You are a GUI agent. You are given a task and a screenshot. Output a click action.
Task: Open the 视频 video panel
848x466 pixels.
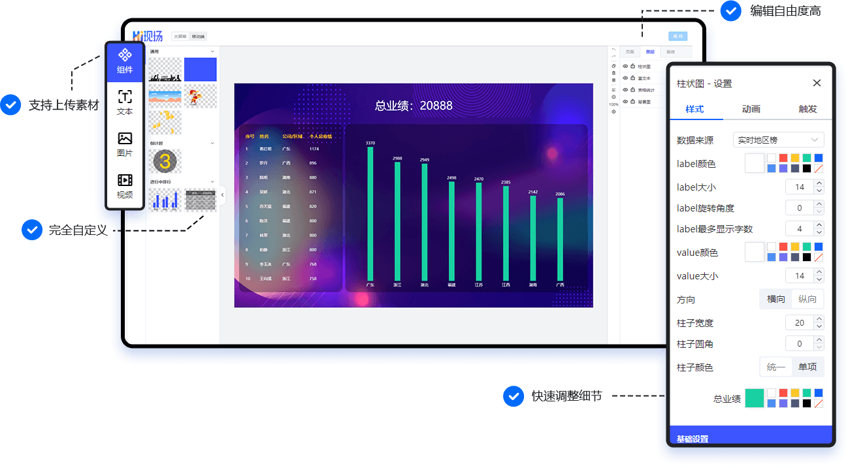(x=125, y=186)
